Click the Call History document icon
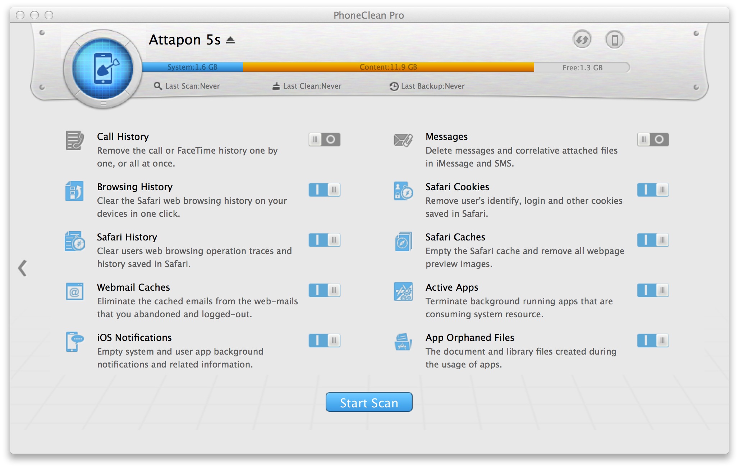Screen dimensions: 739x468 click(75, 140)
